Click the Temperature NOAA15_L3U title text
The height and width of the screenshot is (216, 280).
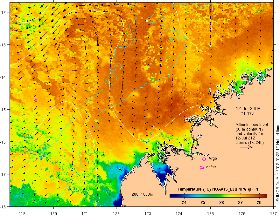tap(218, 189)
